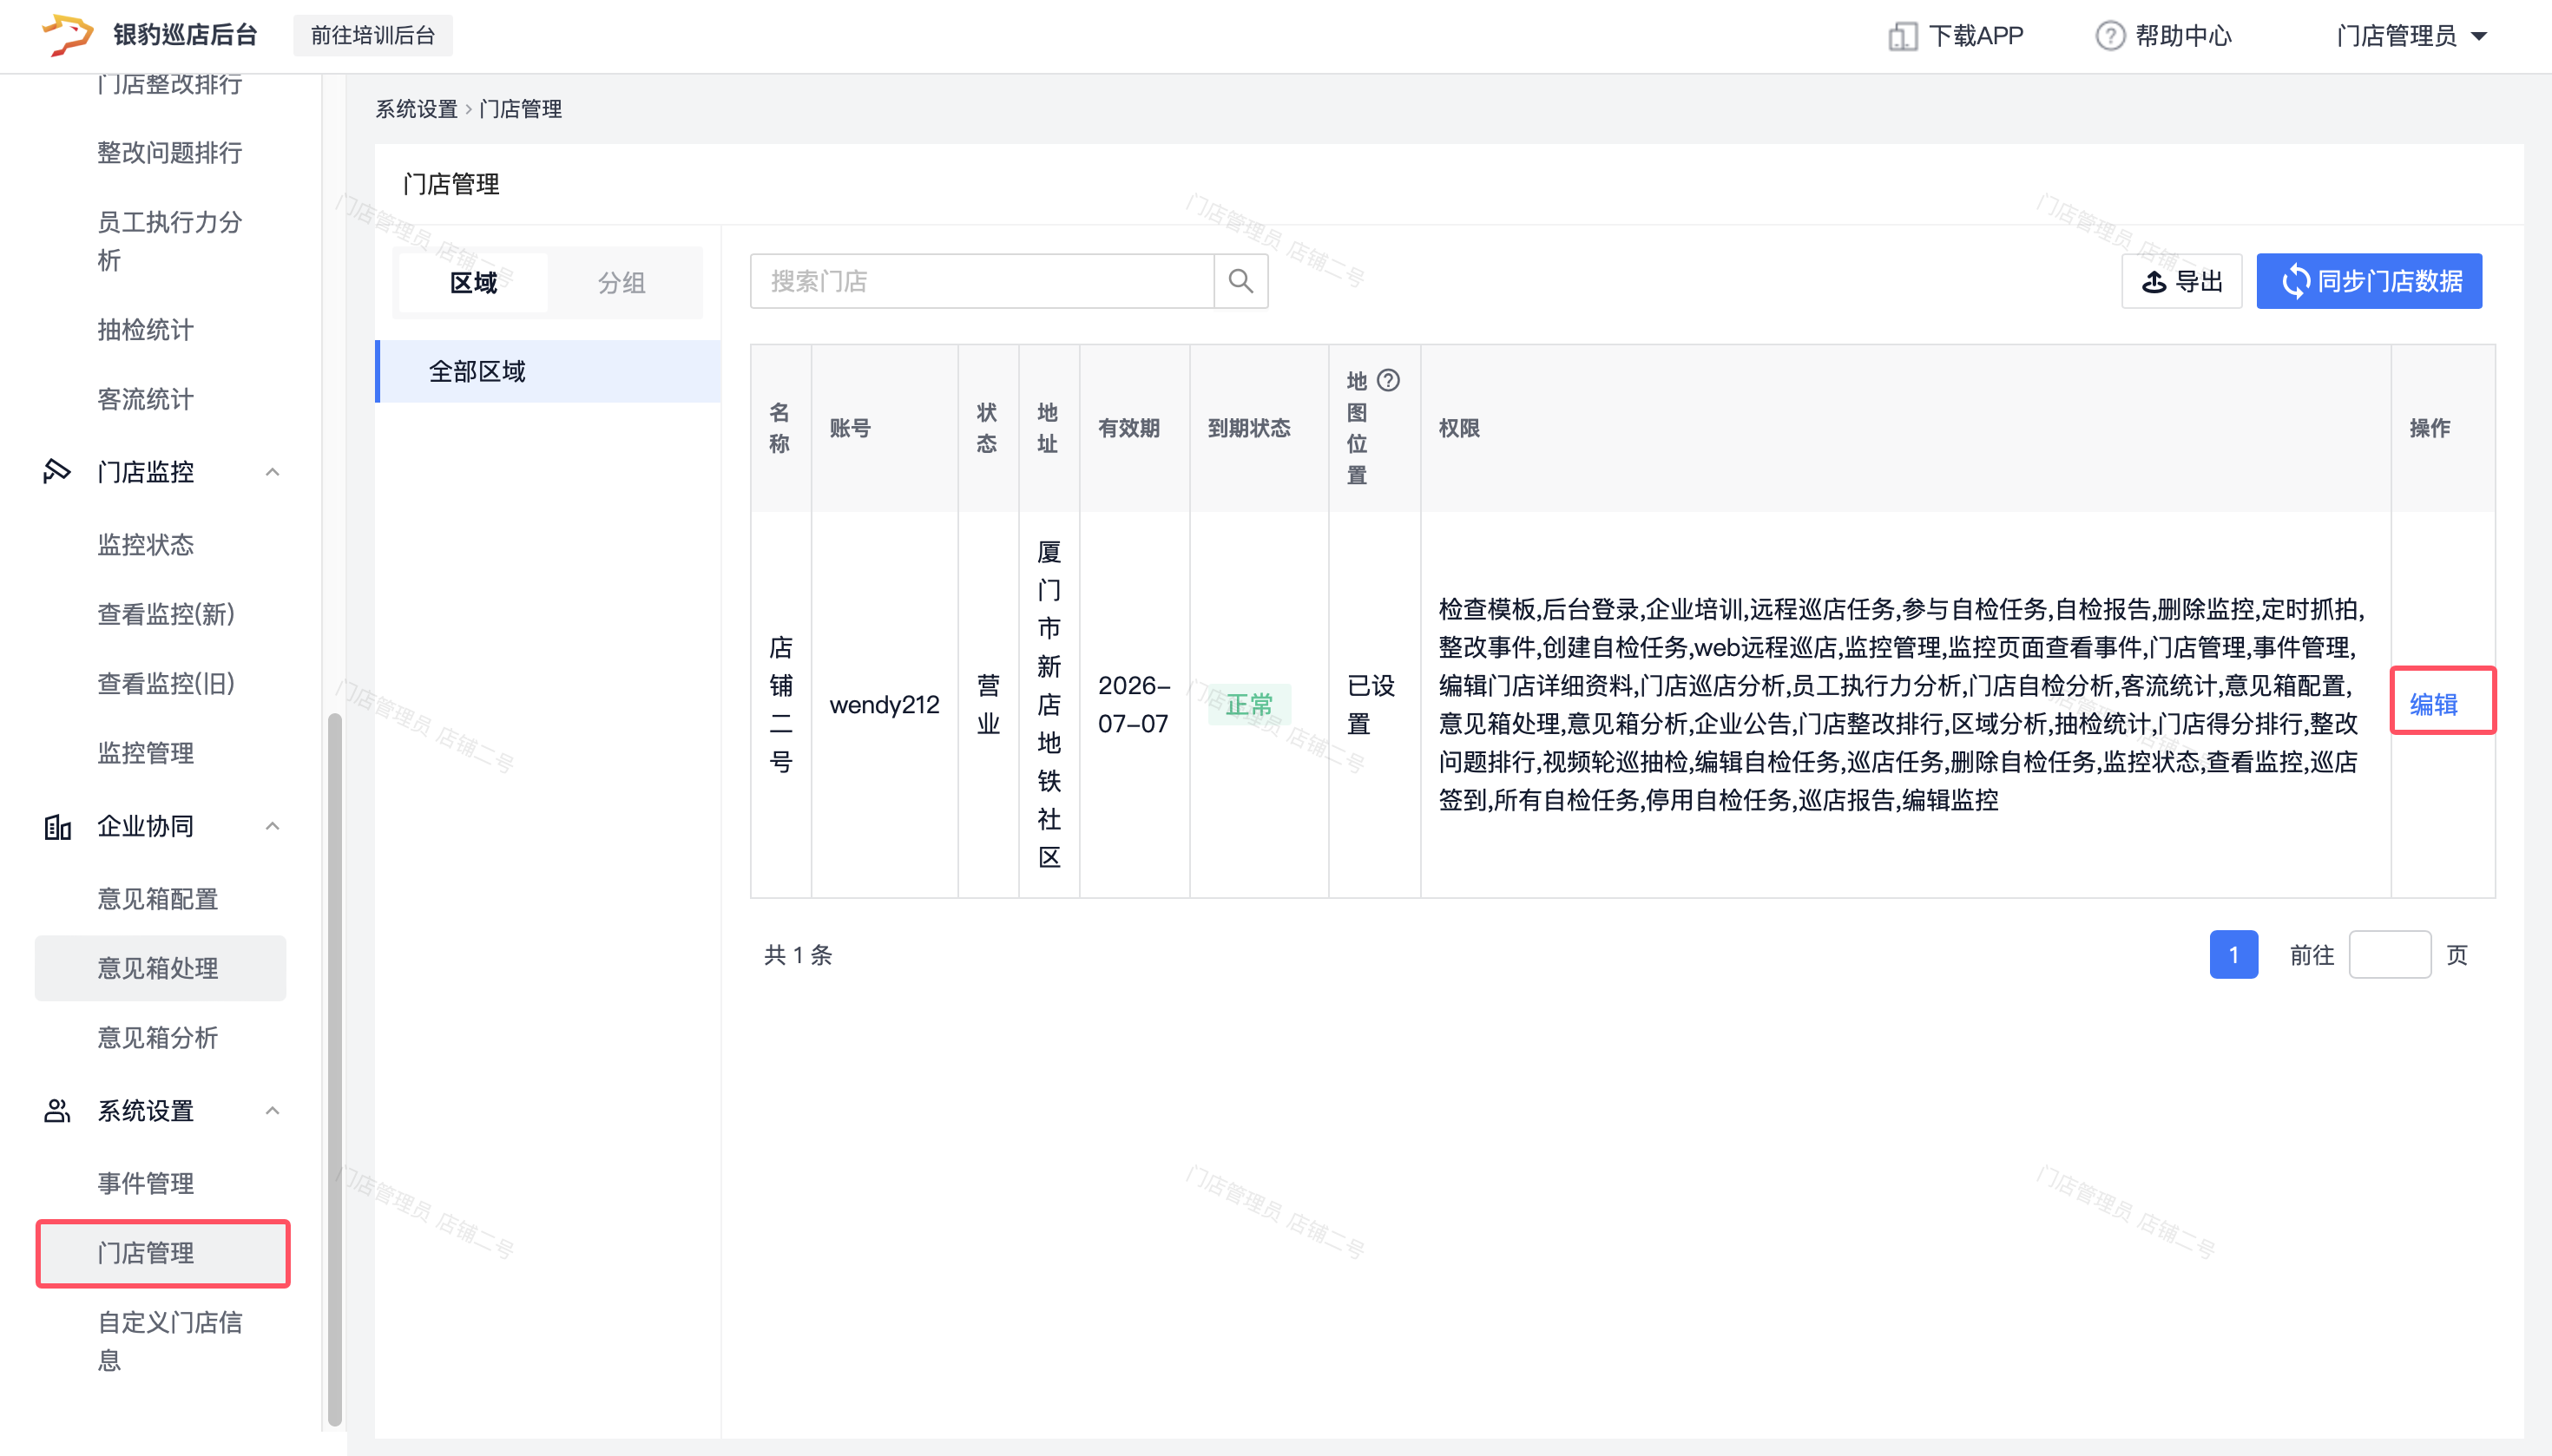The image size is (2552, 1456).
Task: Click the Download APP phone icon
Action: click(x=1902, y=36)
